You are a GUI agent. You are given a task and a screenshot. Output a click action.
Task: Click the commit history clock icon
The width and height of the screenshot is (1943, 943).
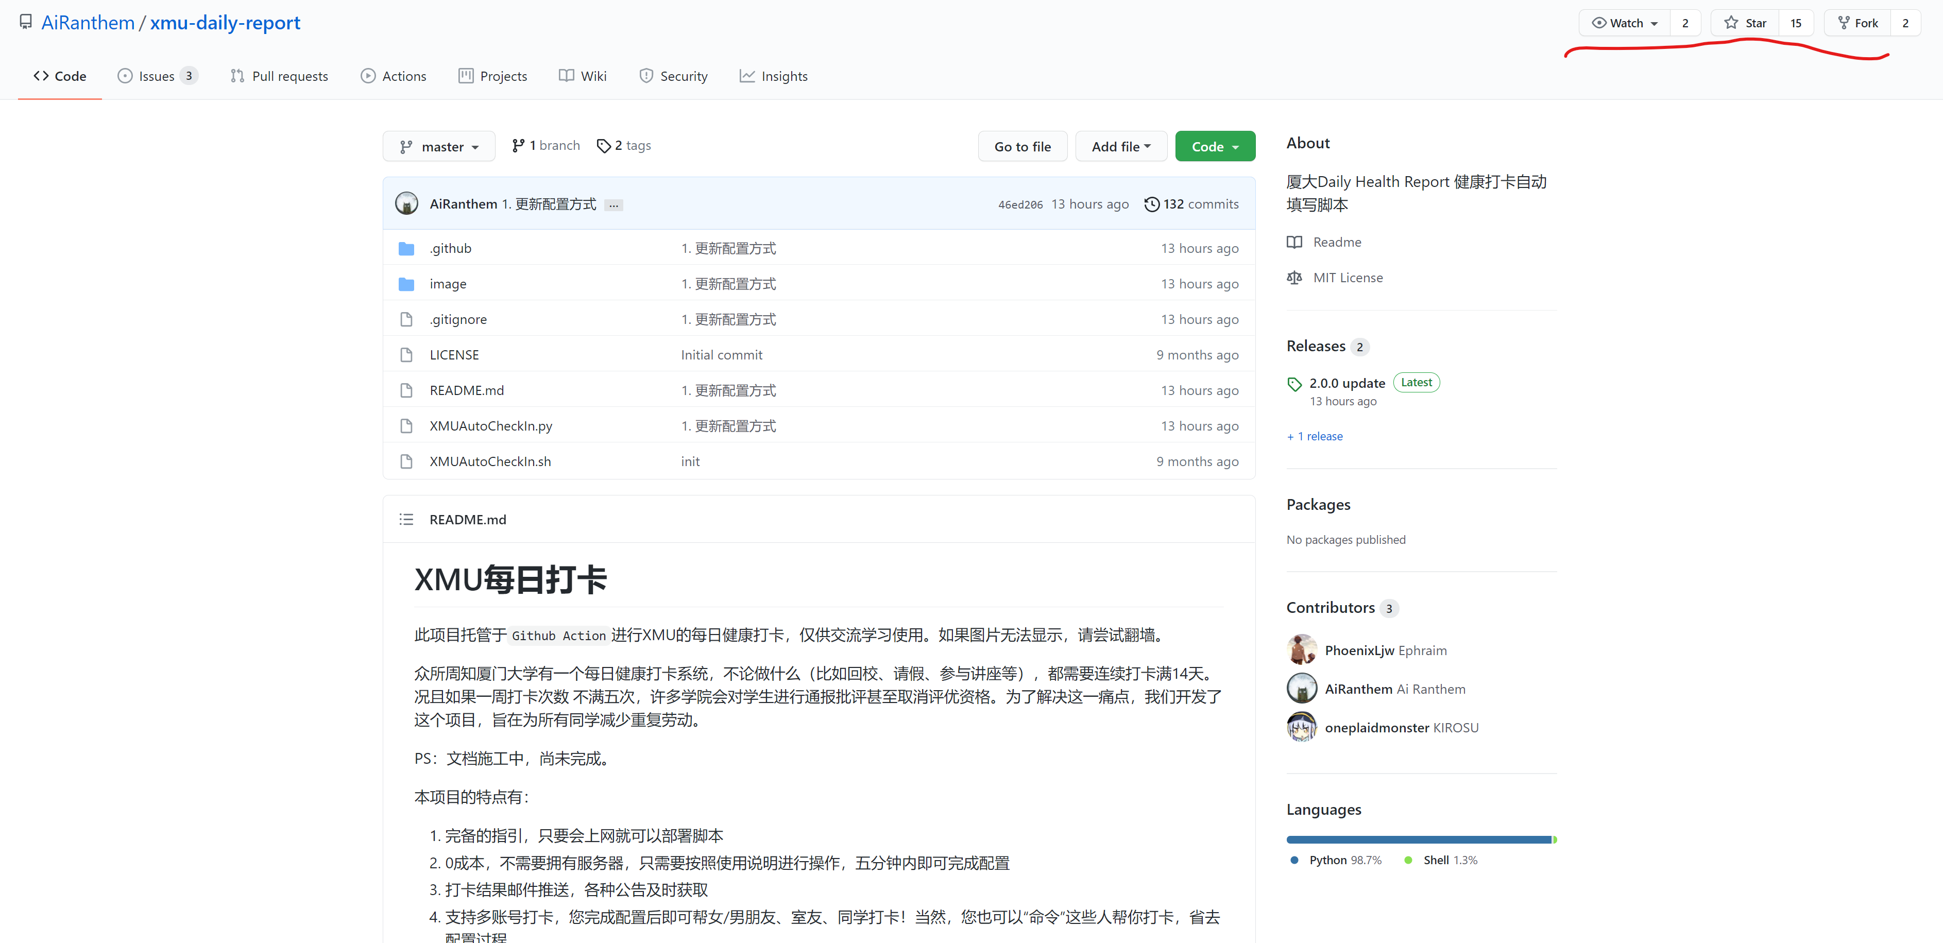point(1151,203)
